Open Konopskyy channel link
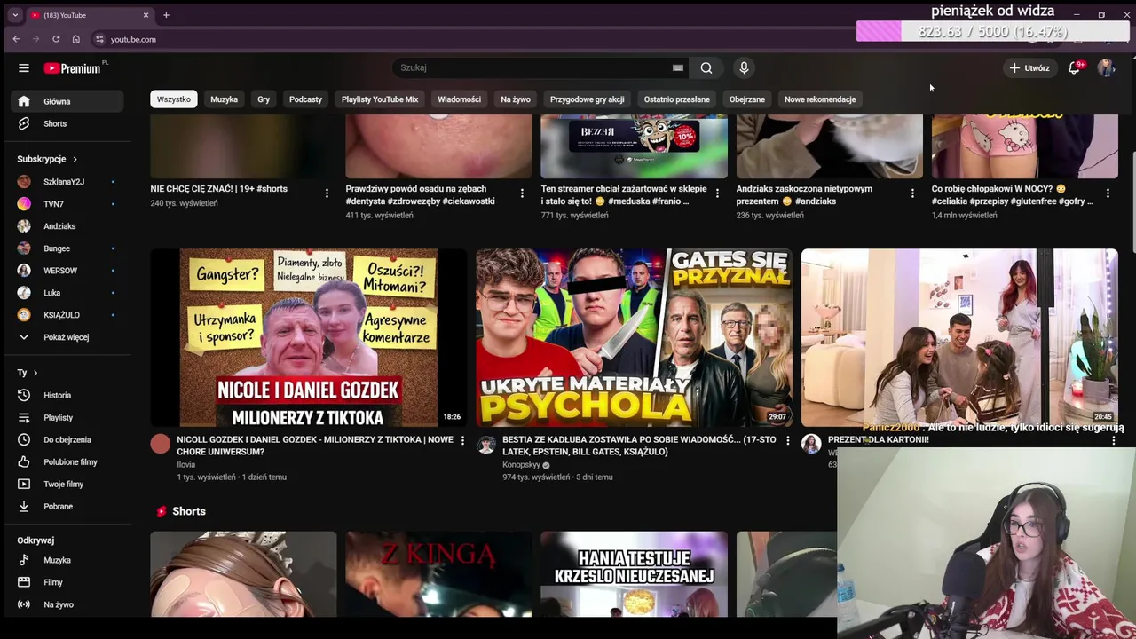Screen dimensions: 1136x639 (521, 465)
